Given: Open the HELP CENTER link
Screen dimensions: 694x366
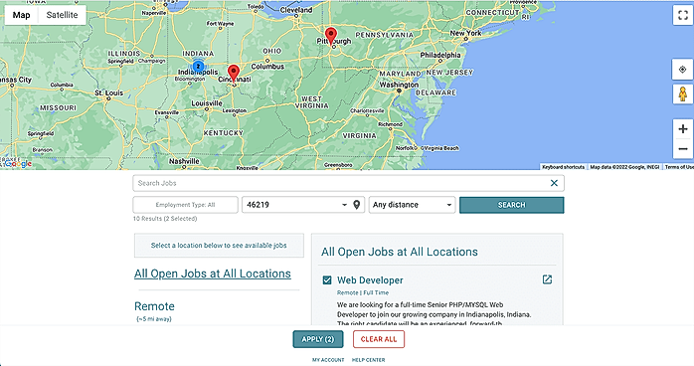Looking at the screenshot, I should 368,360.
